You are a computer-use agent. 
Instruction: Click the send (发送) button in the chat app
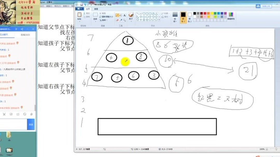(x=31, y=125)
